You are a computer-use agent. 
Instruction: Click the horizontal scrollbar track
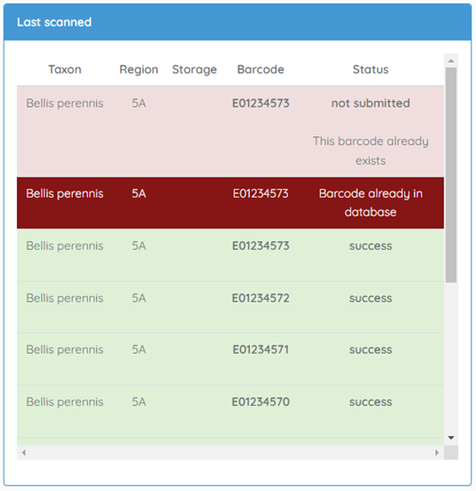(230, 452)
